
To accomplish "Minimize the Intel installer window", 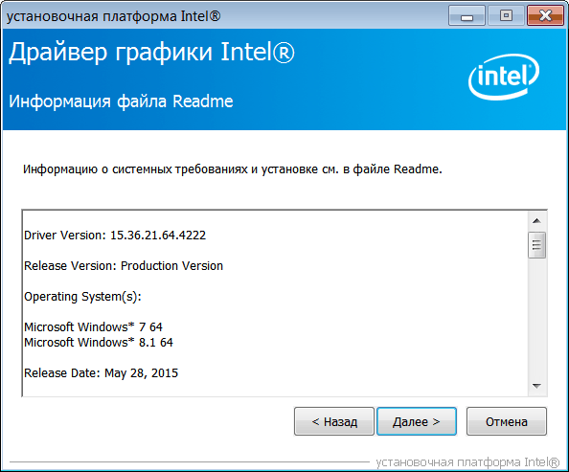I will pos(467,15).
